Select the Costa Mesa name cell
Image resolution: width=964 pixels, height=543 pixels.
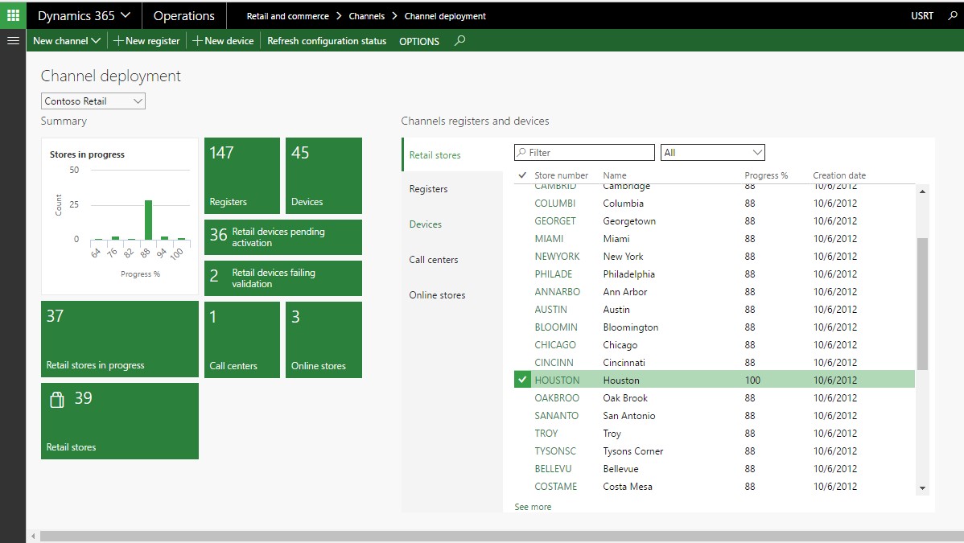tap(628, 487)
